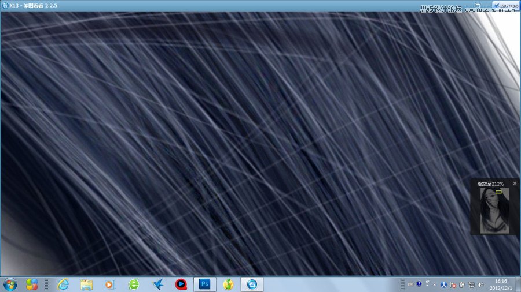Launch Internet Explorer from the taskbar
521x292 pixels.
[x=63, y=284]
